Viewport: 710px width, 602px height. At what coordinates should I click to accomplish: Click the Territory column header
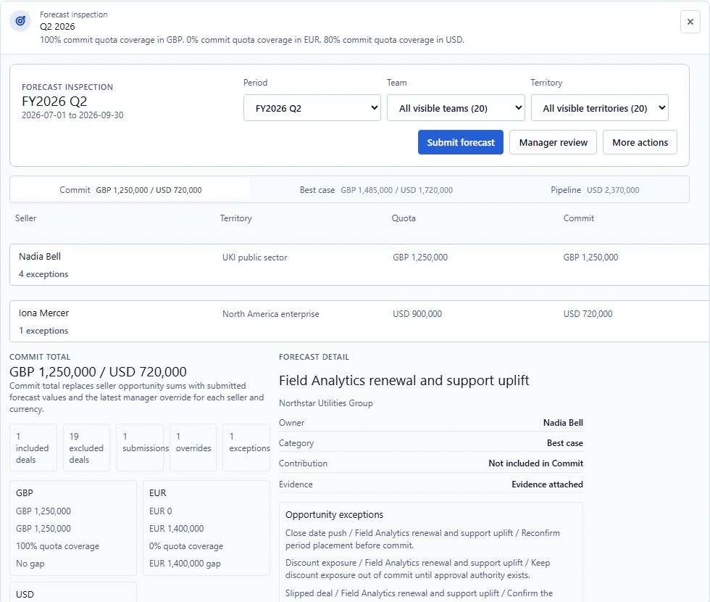point(236,218)
